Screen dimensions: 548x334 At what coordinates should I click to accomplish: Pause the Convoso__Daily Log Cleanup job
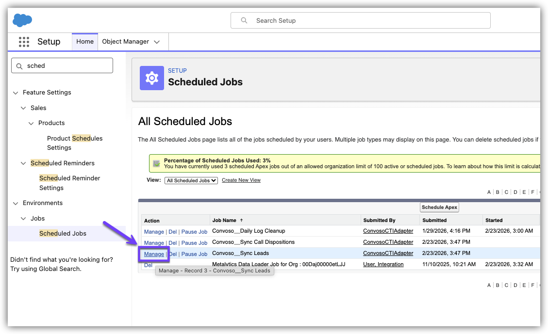point(194,232)
